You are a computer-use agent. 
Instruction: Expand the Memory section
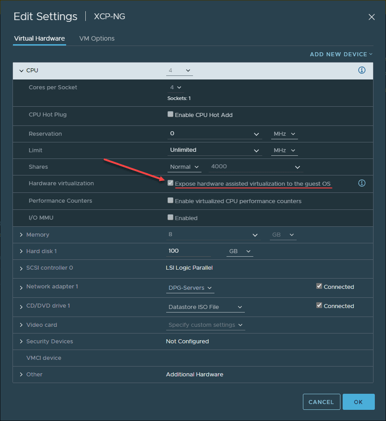pos(21,234)
